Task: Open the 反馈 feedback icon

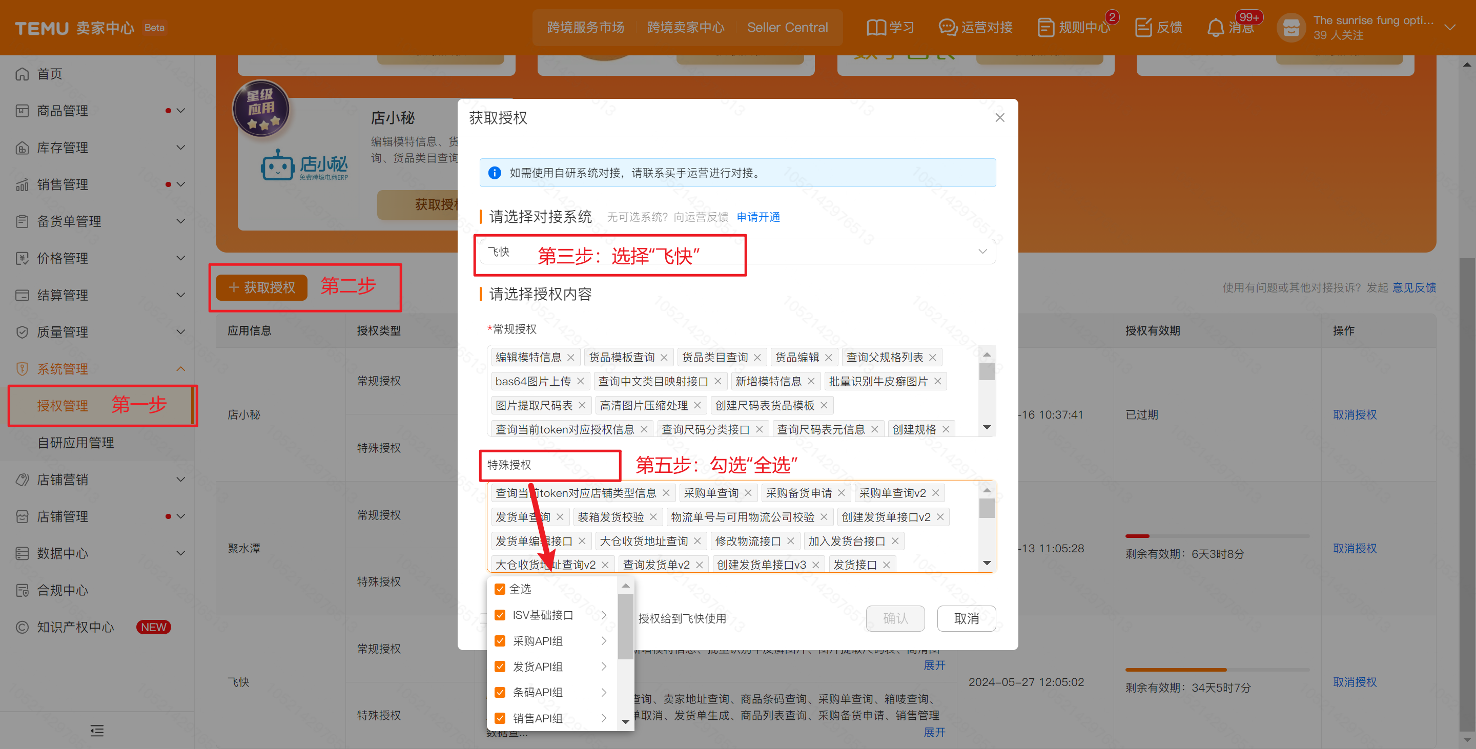Action: 1143,28
